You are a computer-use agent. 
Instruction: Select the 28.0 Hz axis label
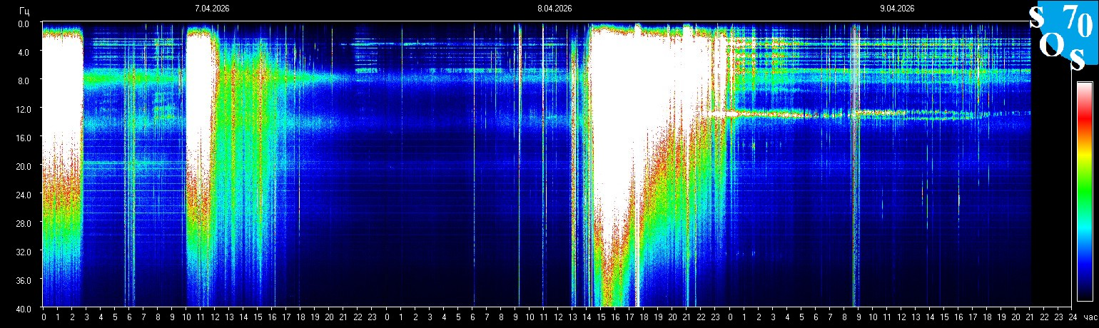(24, 223)
